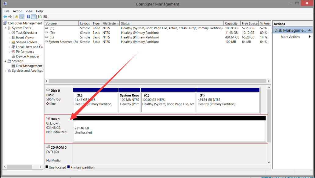
Task: Select the 931.48 GB Unallocated space block
Action: pyautogui.click(x=169, y=131)
